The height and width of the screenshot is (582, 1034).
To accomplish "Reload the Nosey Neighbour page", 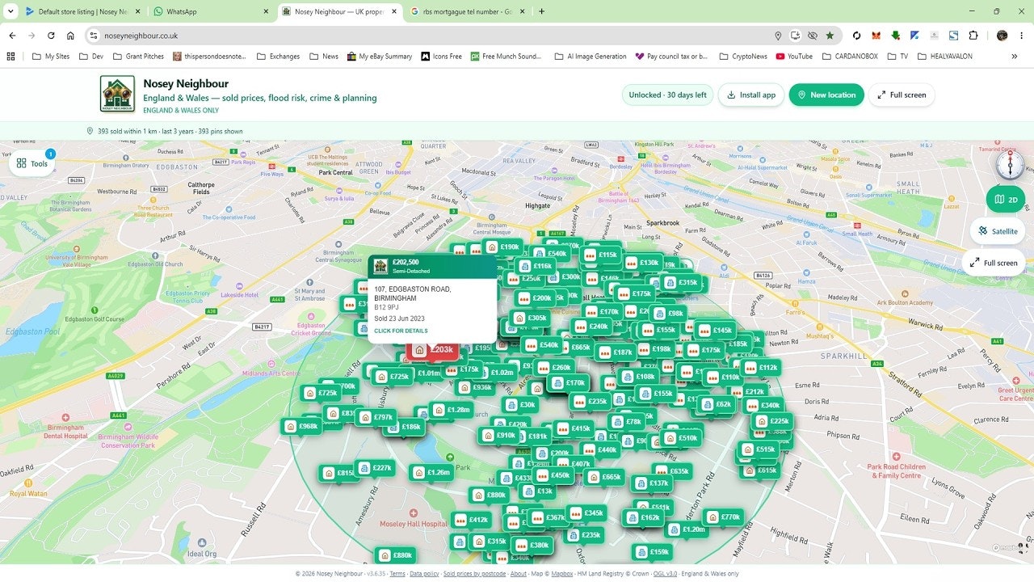I will [x=51, y=36].
